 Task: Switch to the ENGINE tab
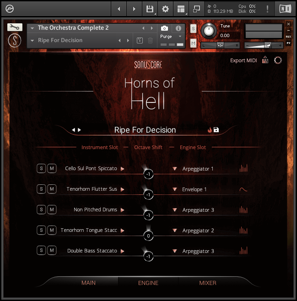coord(148,283)
